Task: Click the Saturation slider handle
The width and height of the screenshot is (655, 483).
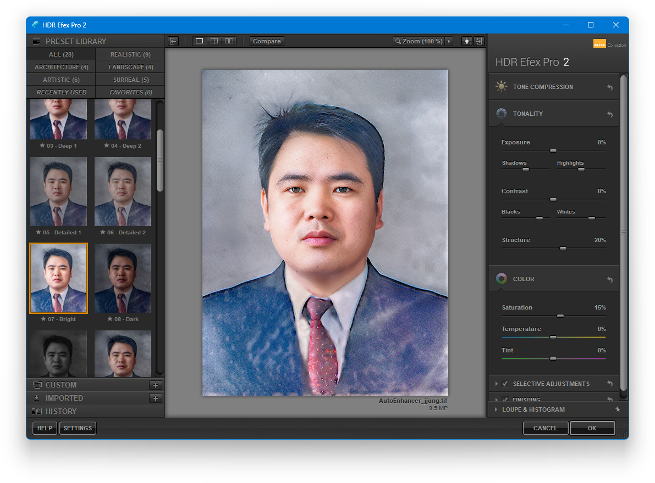Action: (560, 316)
